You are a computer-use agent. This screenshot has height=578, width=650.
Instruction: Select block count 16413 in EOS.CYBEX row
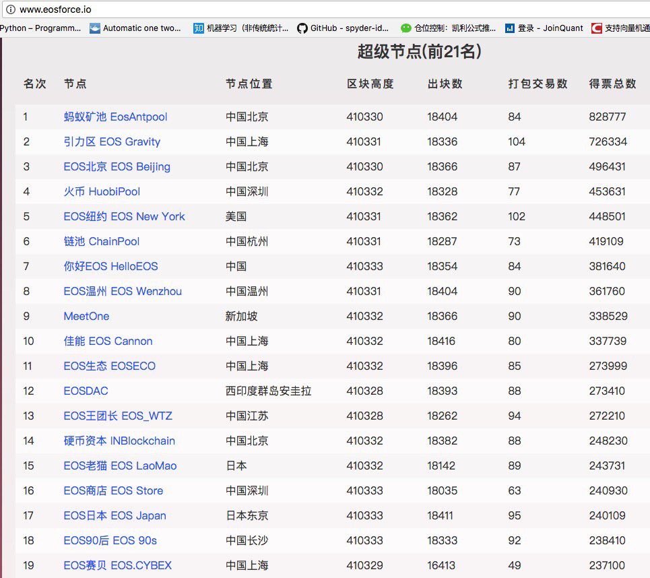[441, 565]
